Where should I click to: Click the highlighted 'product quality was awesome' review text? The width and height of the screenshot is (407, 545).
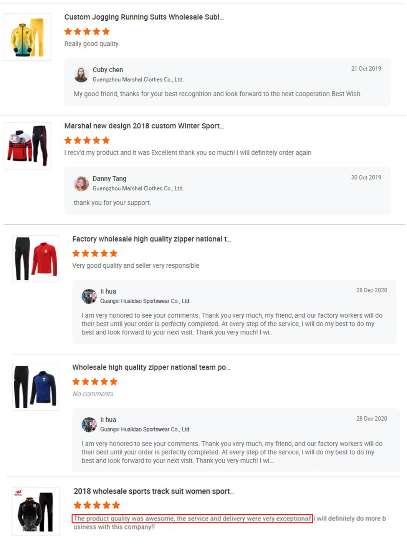[192, 518]
